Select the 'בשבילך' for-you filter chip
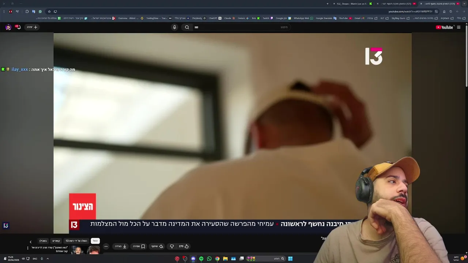The height and width of the screenshot is (263, 468). [43, 241]
